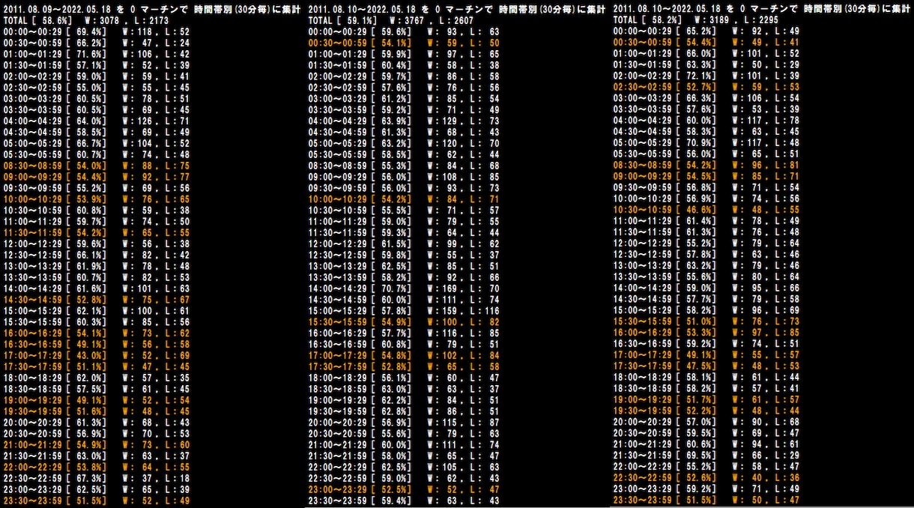Viewport: 914px width, 508px height.
Task: Click the 22:30~22:59 row showing 67.3%
Action: click(x=97, y=478)
